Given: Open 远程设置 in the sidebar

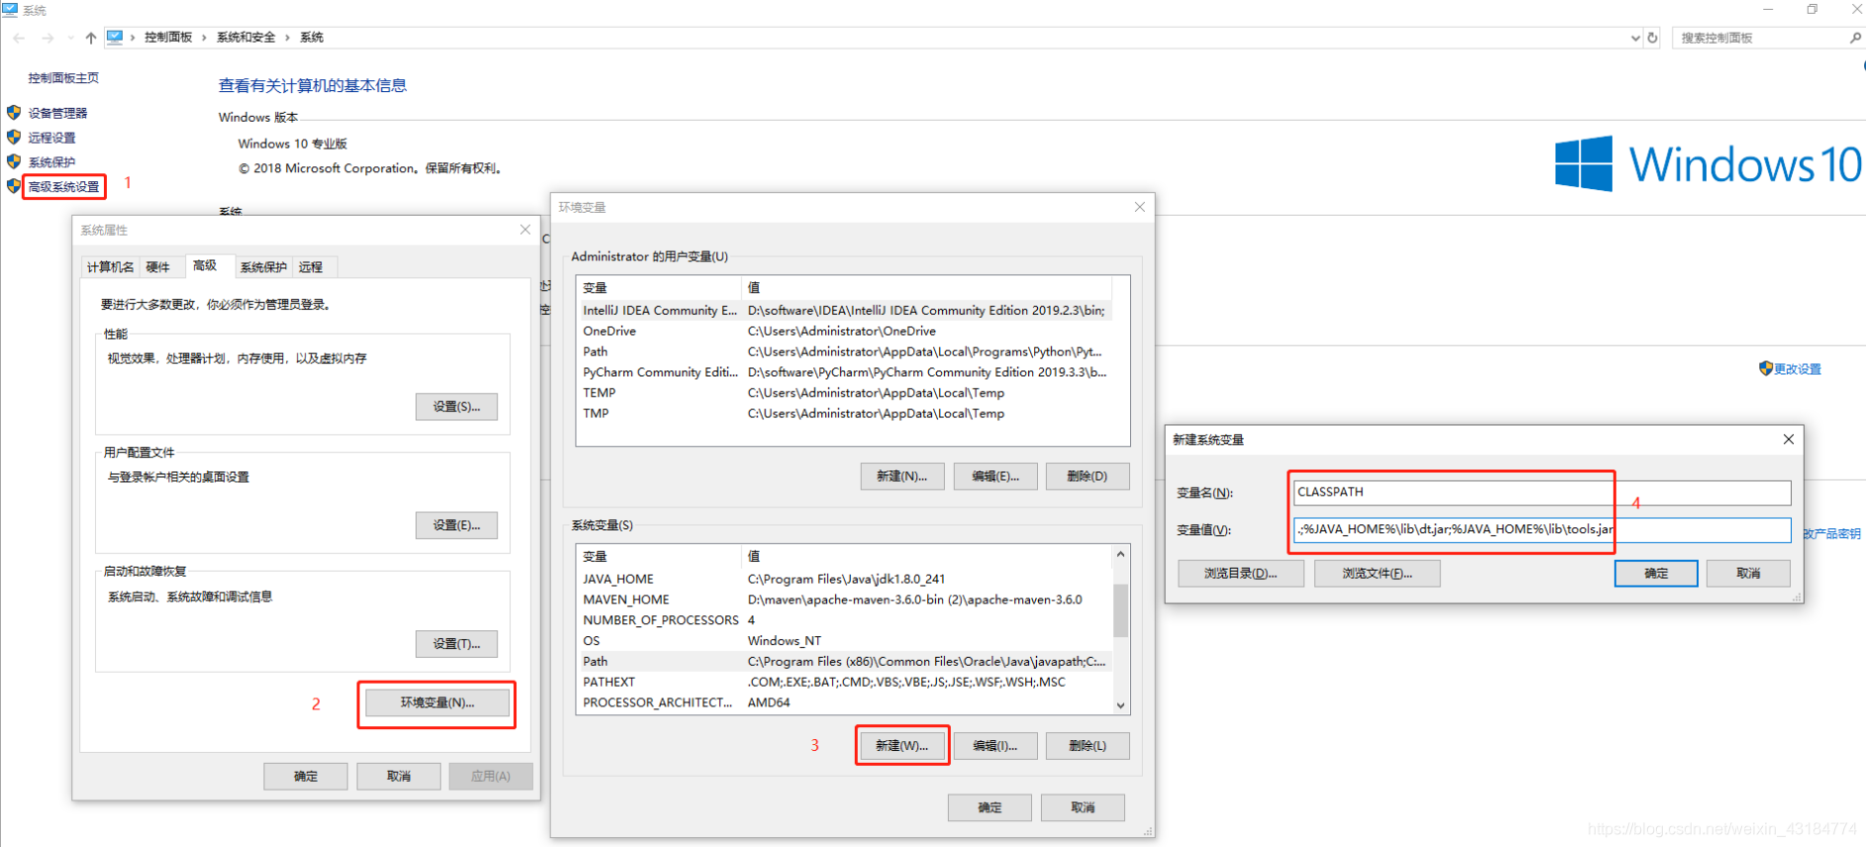Looking at the screenshot, I should pyautogui.click(x=52, y=138).
